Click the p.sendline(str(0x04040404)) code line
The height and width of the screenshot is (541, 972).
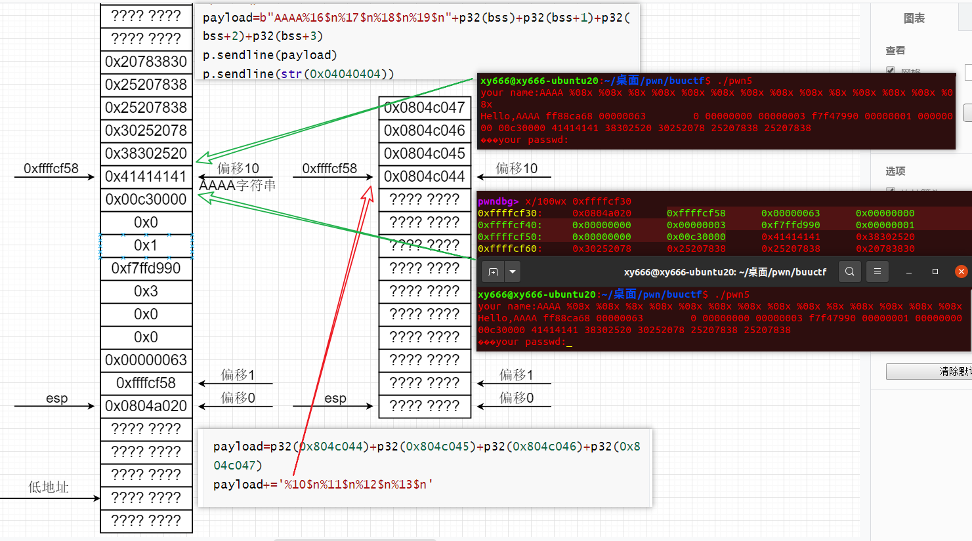point(299,74)
